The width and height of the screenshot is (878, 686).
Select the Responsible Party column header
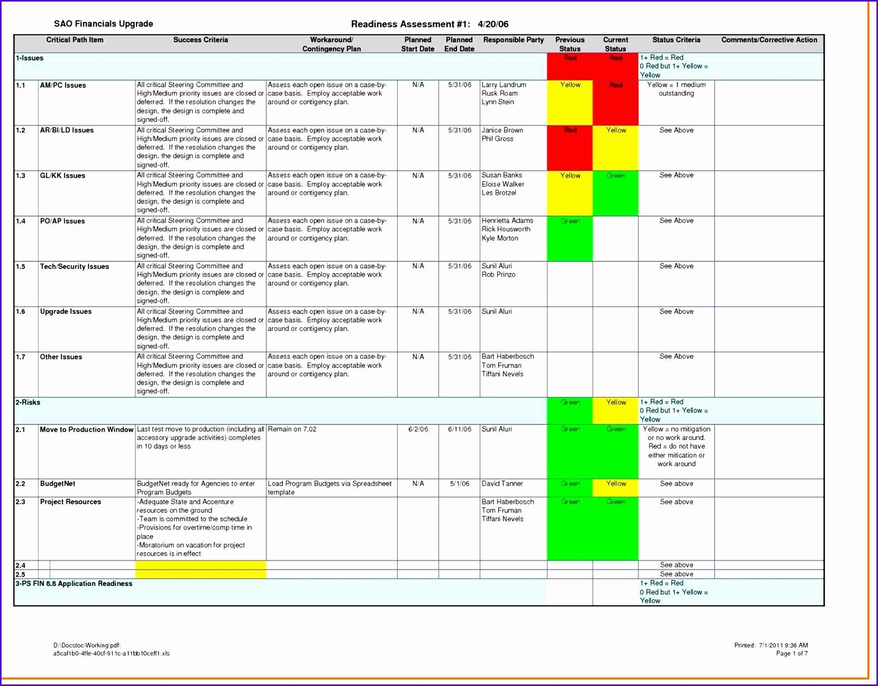pos(513,40)
